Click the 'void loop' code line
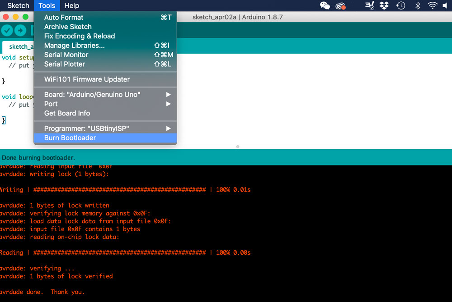 [x=18, y=97]
